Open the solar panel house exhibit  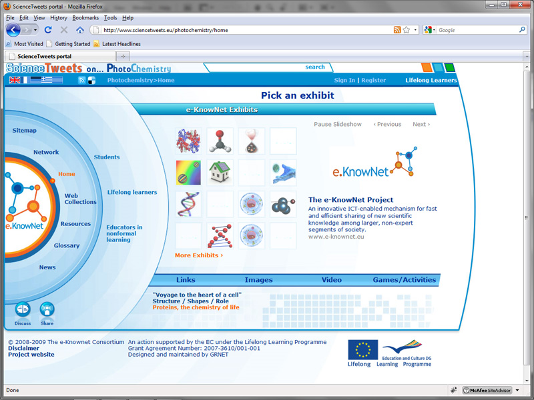[x=220, y=173]
